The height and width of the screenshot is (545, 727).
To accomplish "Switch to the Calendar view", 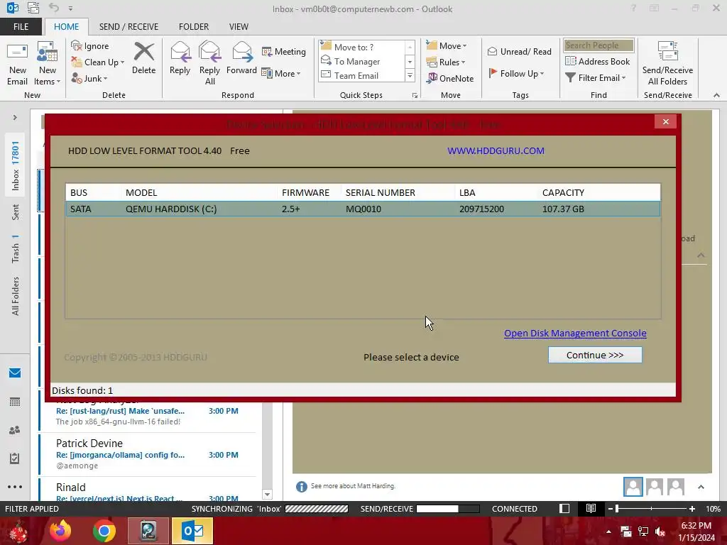I will 15,402.
